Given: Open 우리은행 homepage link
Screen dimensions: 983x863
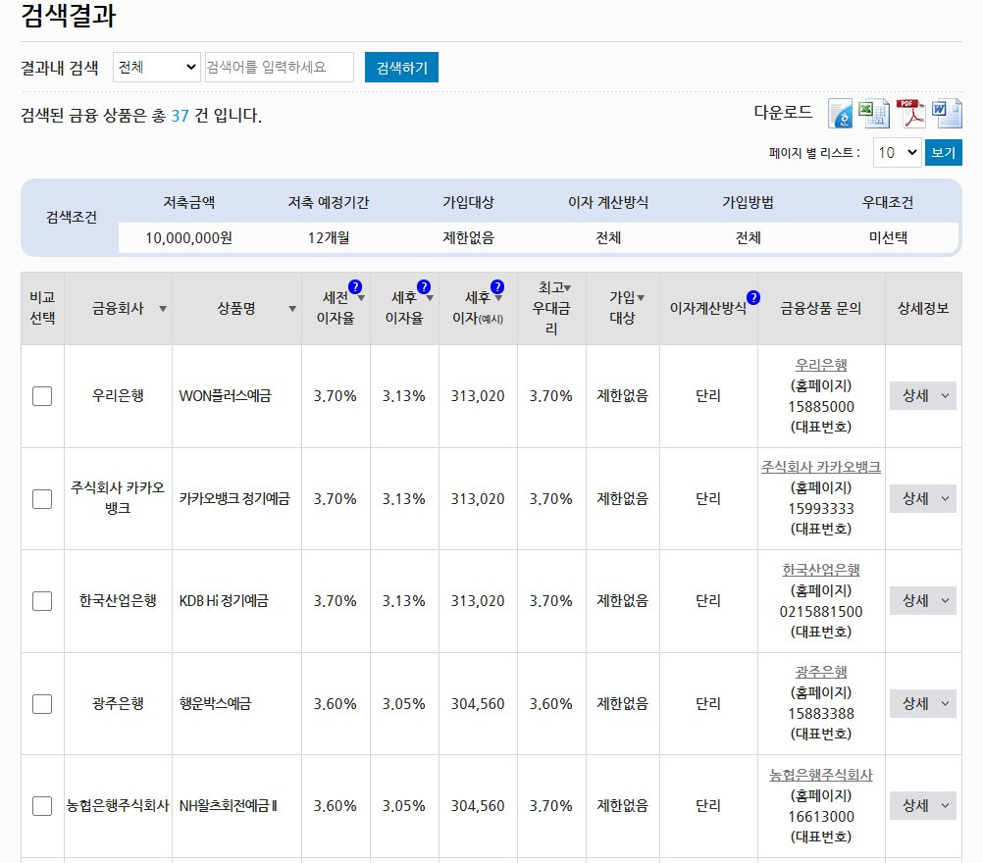Looking at the screenshot, I should pyautogui.click(x=820, y=364).
